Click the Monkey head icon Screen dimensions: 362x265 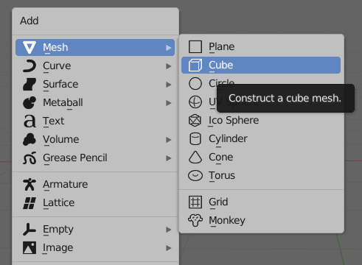pyautogui.click(x=195, y=220)
